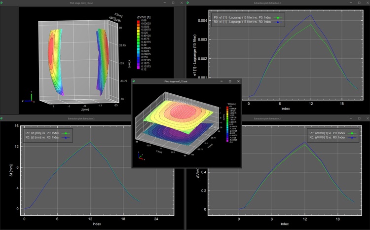370x230 pixels.
Task: Close the Extraction 3 plot window
Action: click(179, 119)
